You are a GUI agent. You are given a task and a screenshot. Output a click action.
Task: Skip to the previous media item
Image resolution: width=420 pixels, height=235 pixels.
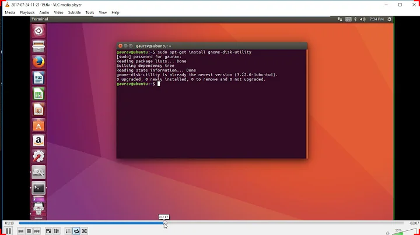(x=21, y=231)
